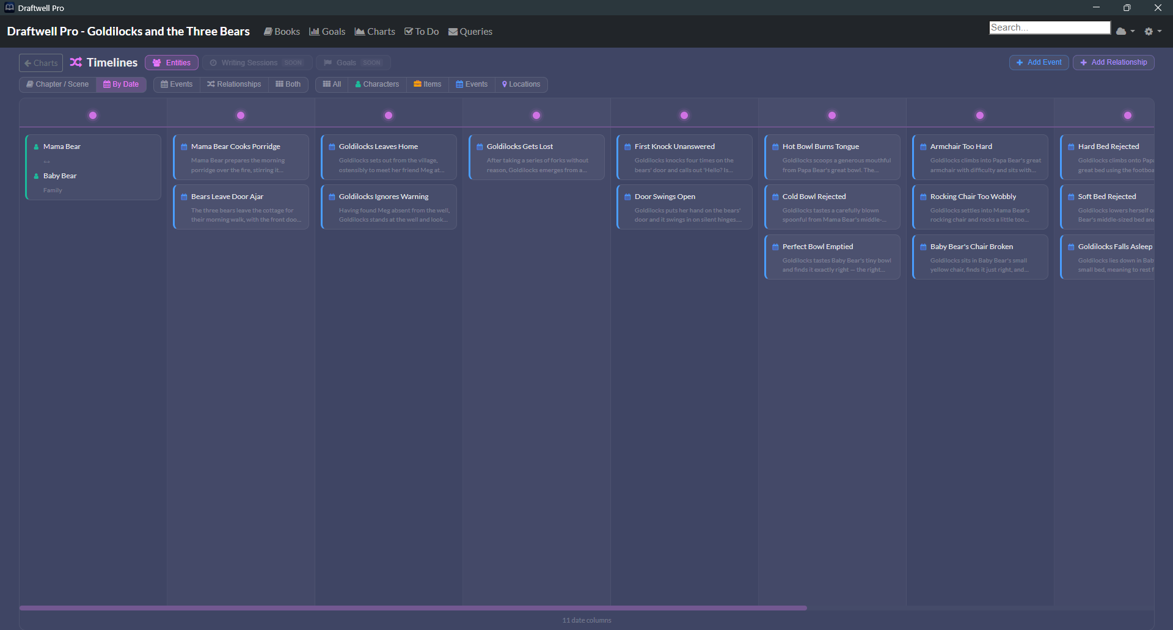Screen dimensions: 1173x630
Task: Open the cloud sync dropdown
Action: point(1125,31)
